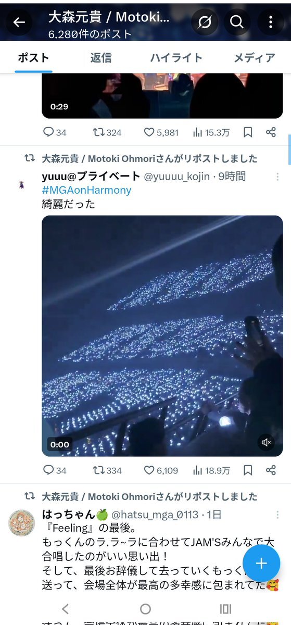Open more options on はっちゃん's post
The width and height of the screenshot is (291, 625).
[277, 515]
